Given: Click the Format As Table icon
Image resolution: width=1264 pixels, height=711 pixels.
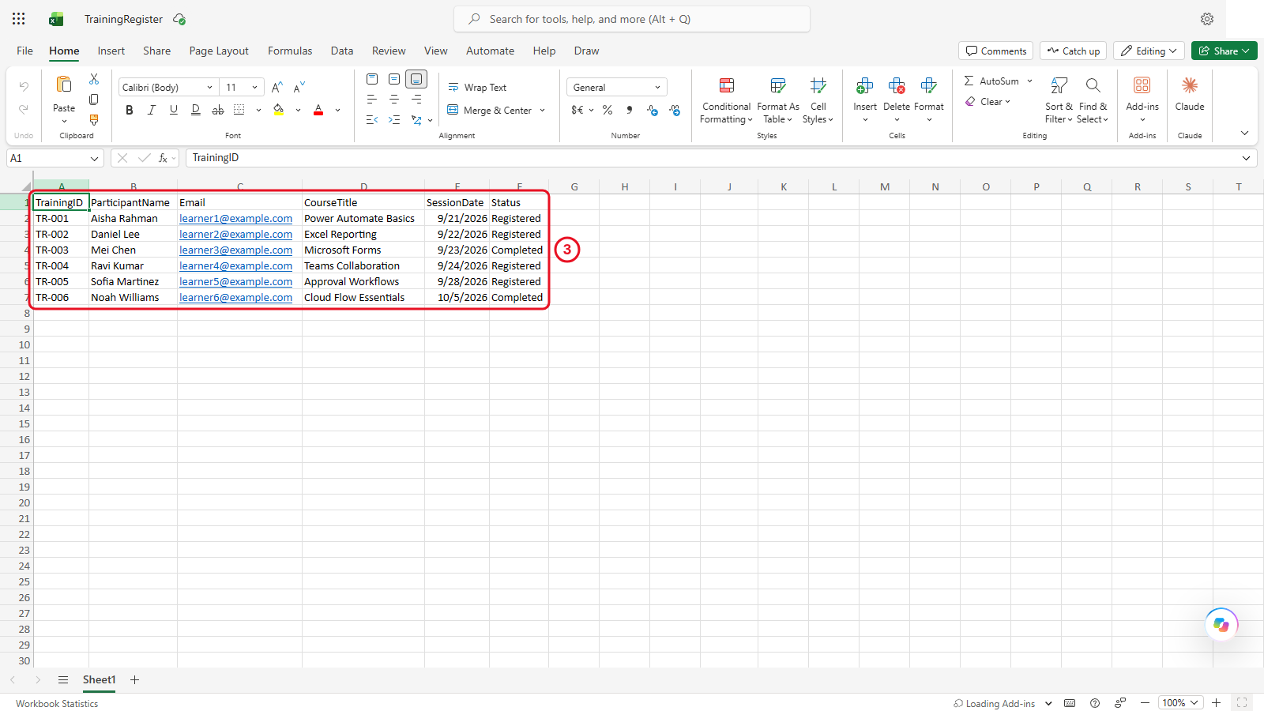Looking at the screenshot, I should [x=778, y=85].
